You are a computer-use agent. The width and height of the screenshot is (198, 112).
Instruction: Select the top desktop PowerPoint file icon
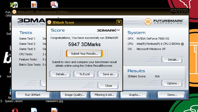(x=54, y=4)
